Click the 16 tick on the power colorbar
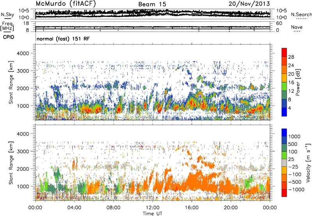Viewport: 312px width, 216px height. tap(291, 83)
